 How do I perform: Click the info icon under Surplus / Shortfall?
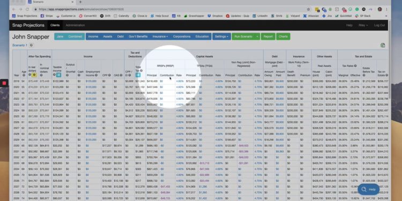(67, 75)
